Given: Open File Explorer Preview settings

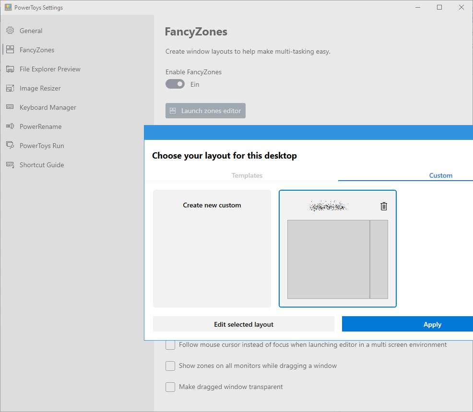Looking at the screenshot, I should click(50, 69).
